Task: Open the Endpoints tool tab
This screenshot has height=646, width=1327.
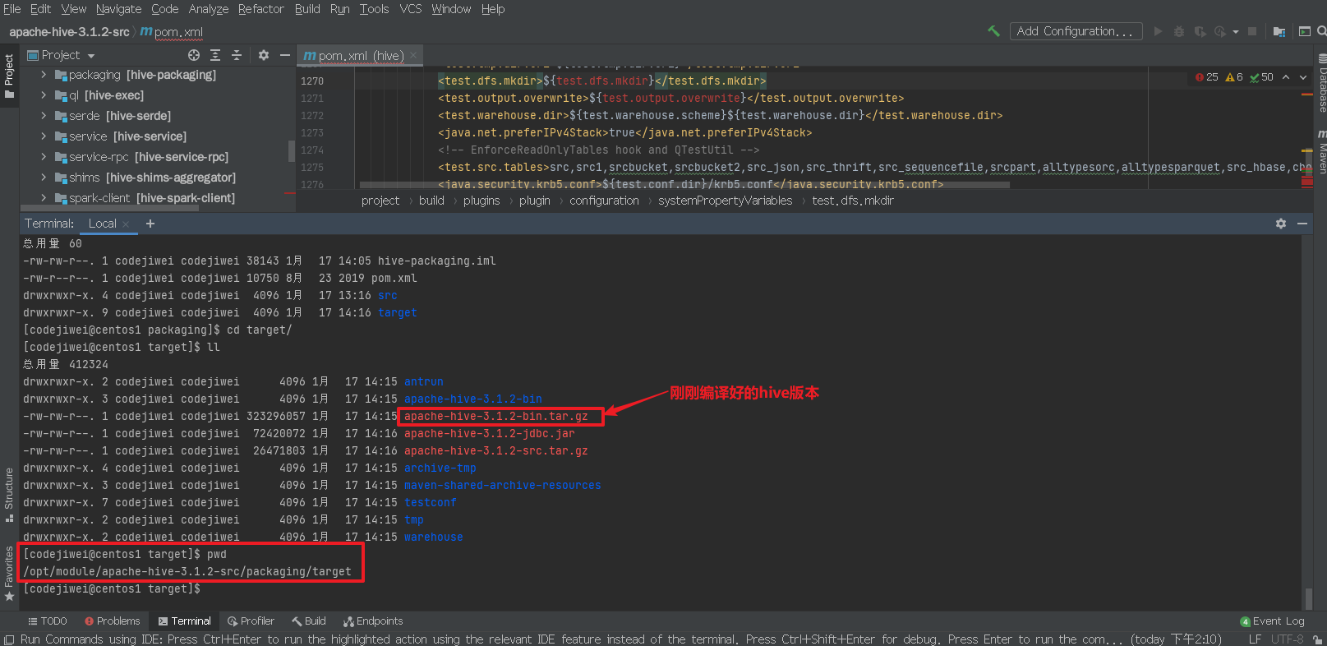Action: click(373, 621)
